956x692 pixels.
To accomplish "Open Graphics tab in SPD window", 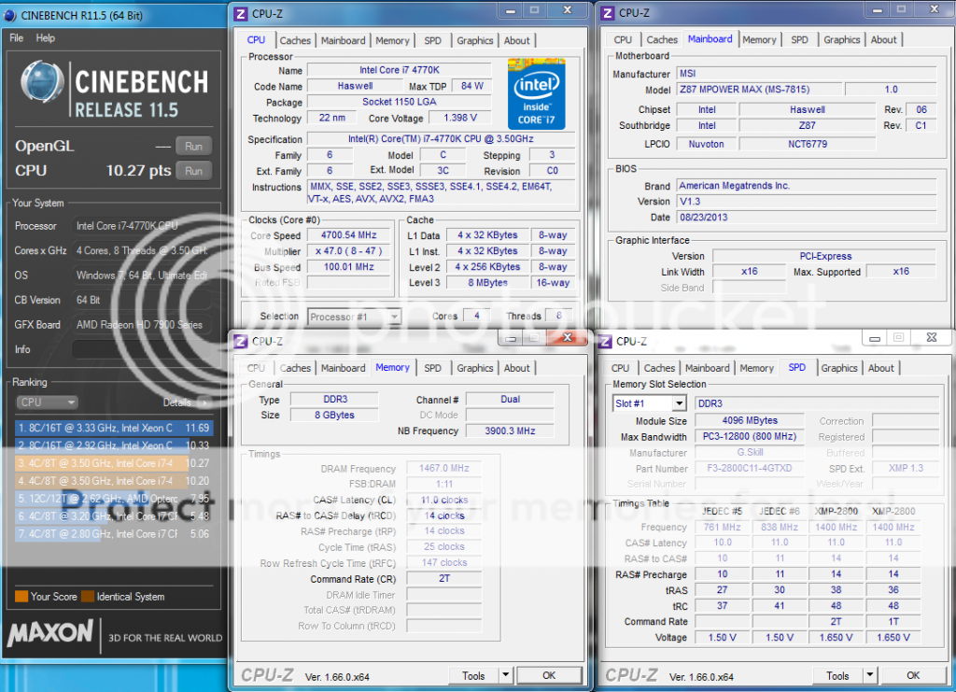I will click(x=839, y=368).
